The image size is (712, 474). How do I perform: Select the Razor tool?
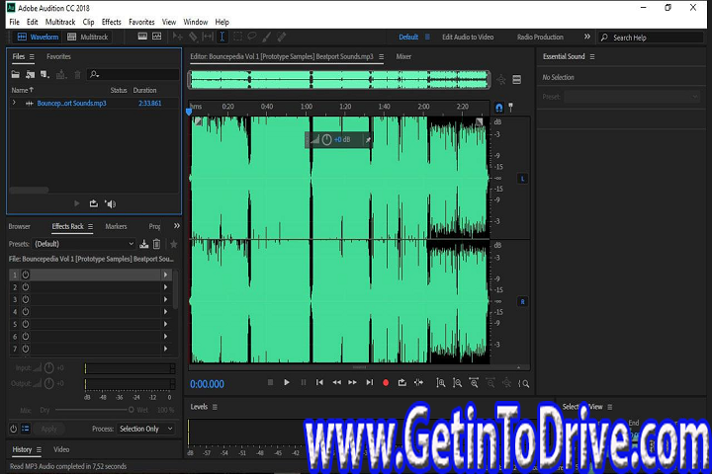click(x=193, y=37)
